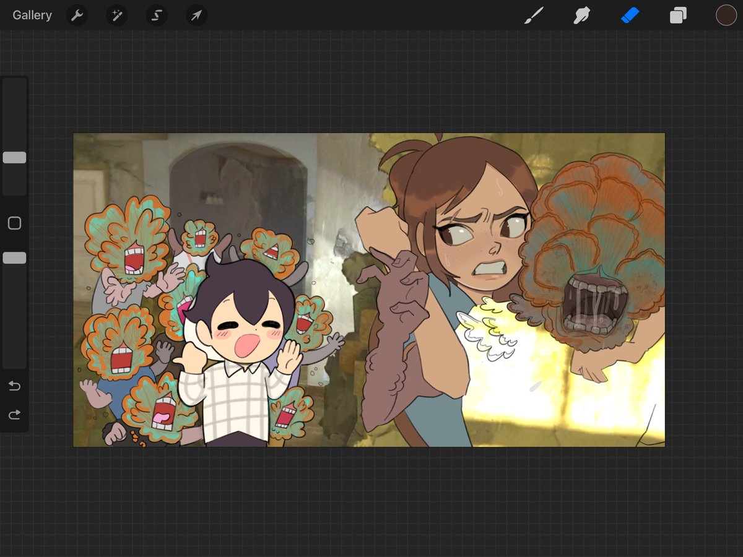The width and height of the screenshot is (743, 557).
Task: Open the Gallery
Action: point(32,15)
